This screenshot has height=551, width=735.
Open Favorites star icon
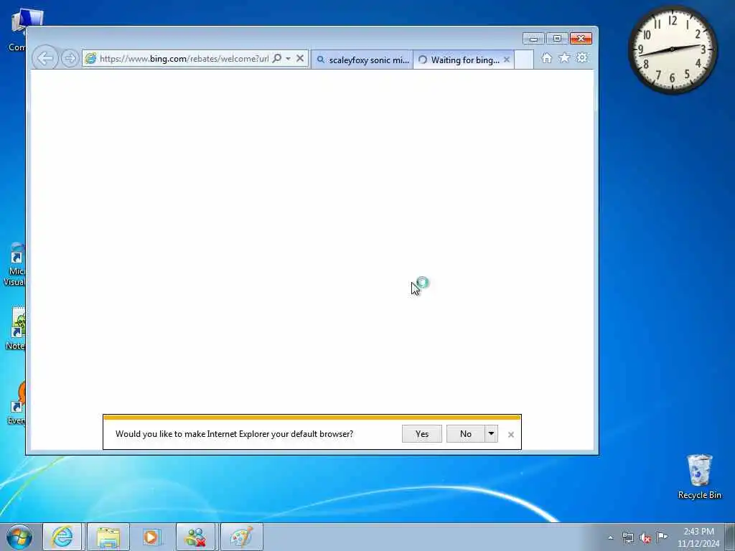click(564, 58)
